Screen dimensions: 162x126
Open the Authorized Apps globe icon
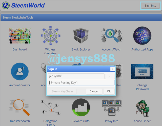[142, 36]
